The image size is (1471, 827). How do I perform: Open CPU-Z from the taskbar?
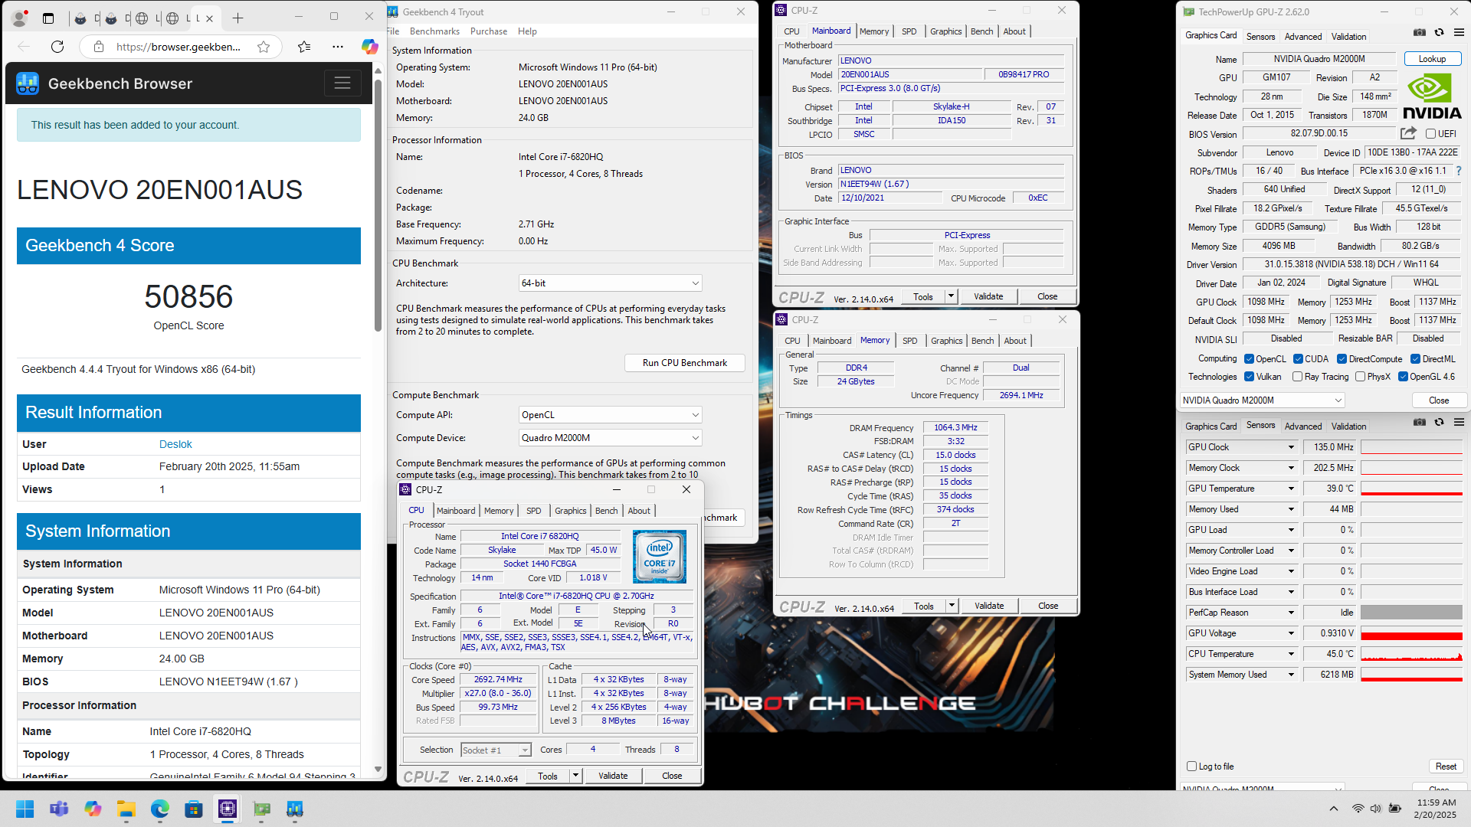click(228, 809)
